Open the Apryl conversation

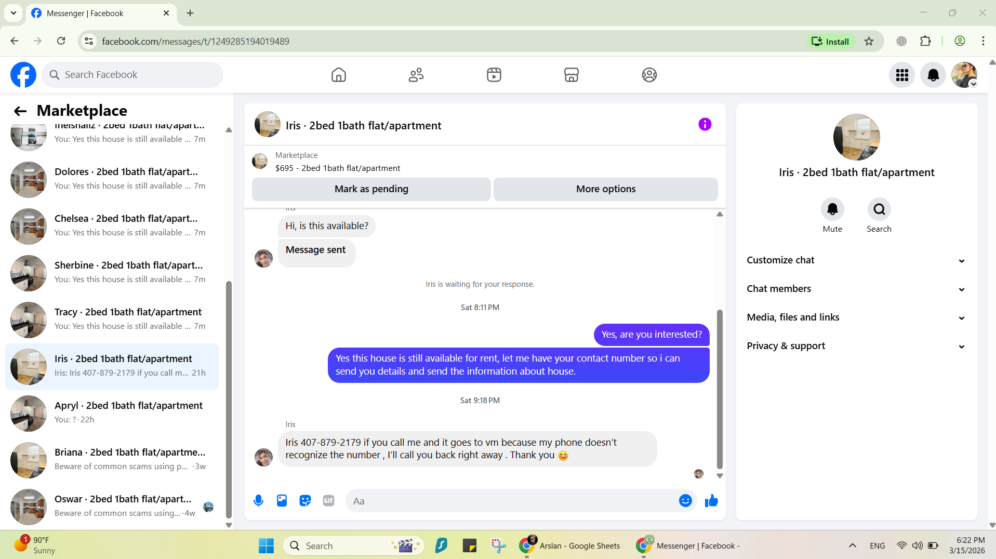point(112,413)
